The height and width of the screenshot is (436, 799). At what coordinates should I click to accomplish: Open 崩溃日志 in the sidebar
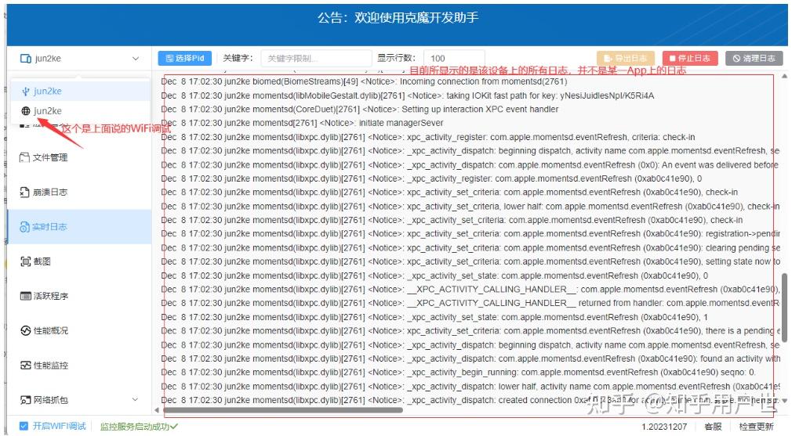(79, 193)
